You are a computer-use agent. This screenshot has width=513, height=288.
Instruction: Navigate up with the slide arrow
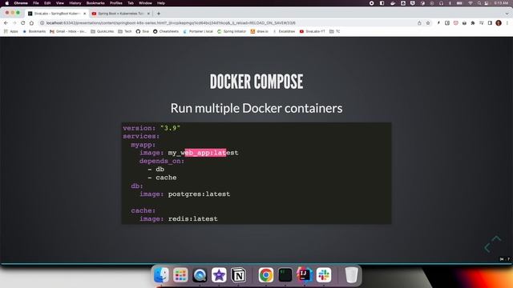496,238
